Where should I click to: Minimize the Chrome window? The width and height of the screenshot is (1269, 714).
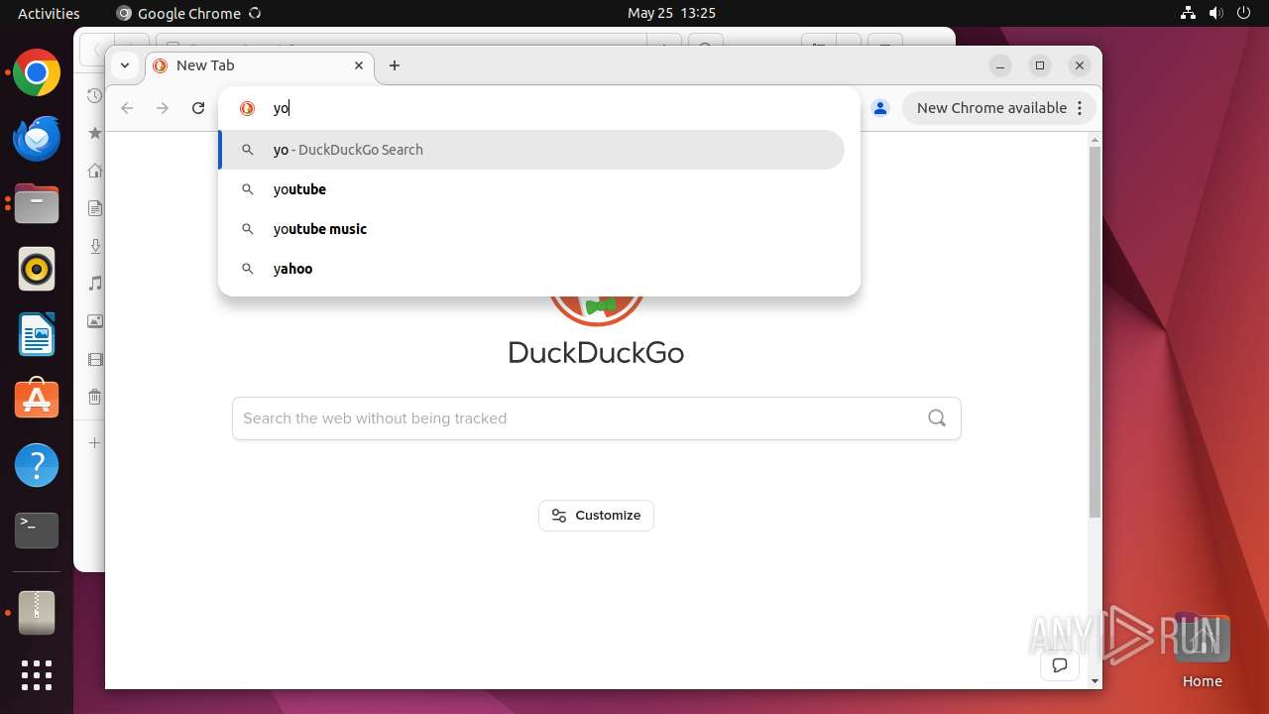1000,65
